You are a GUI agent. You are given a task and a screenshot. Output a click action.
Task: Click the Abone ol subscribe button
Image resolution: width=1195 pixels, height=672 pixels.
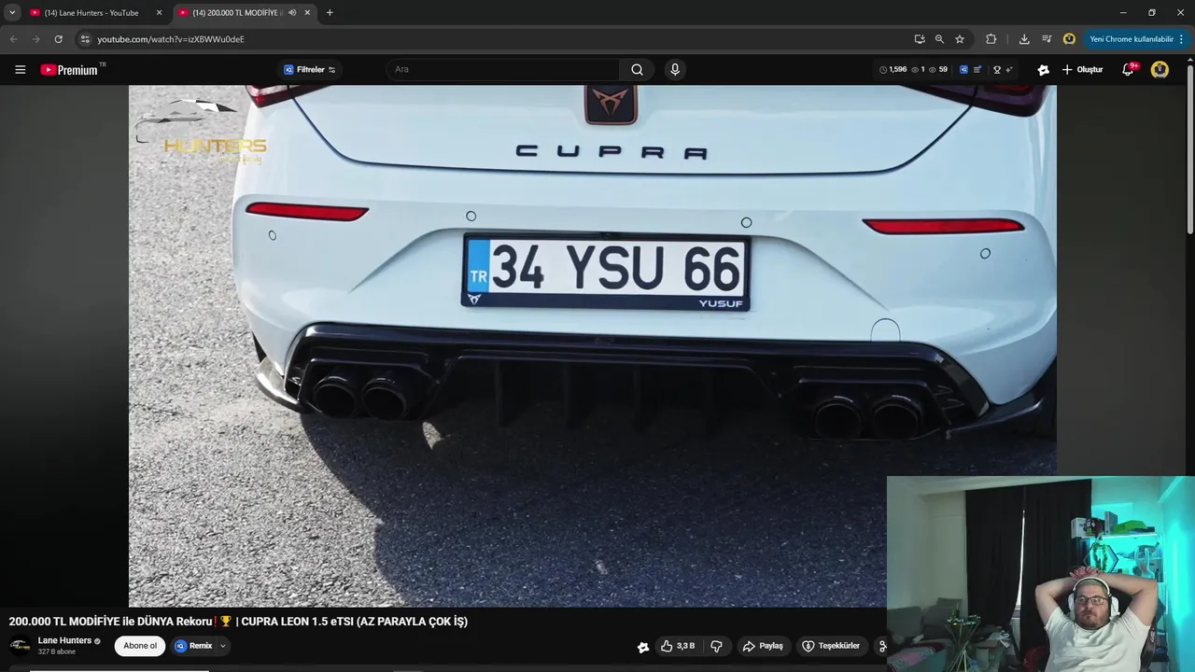140,646
